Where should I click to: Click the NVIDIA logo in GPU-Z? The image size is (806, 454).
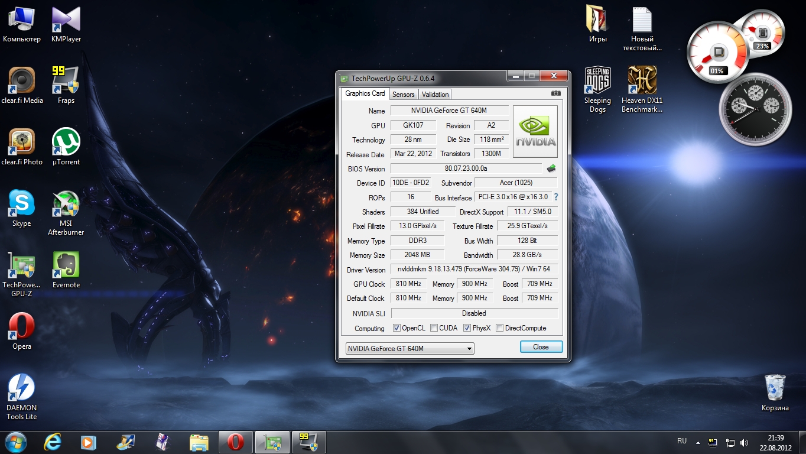tap(535, 131)
